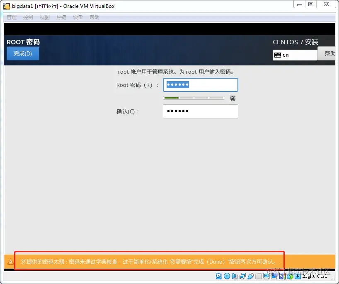Viewport: 339px width, 284px height.
Task: Open the 热键 menu
Action: (x=61, y=17)
